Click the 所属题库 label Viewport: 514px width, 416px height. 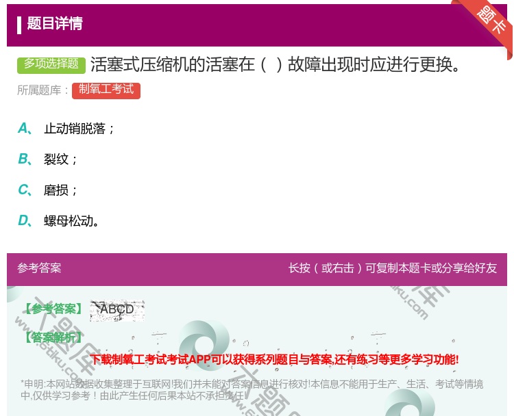42,90
